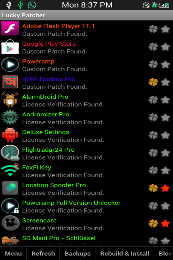Tap the WhatsApp notification in status bar
The height and width of the screenshot is (260, 173).
32,5
